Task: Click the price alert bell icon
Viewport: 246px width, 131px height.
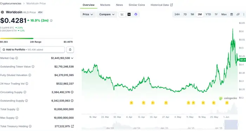Action: pos(70,50)
